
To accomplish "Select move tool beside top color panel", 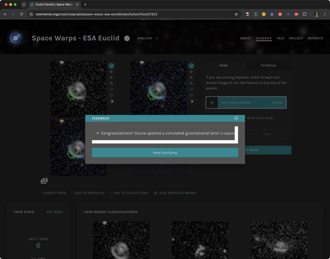I will pos(191,72).
